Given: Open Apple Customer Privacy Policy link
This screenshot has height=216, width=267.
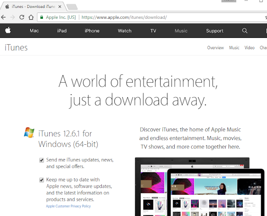Looking at the screenshot, I should [68, 206].
